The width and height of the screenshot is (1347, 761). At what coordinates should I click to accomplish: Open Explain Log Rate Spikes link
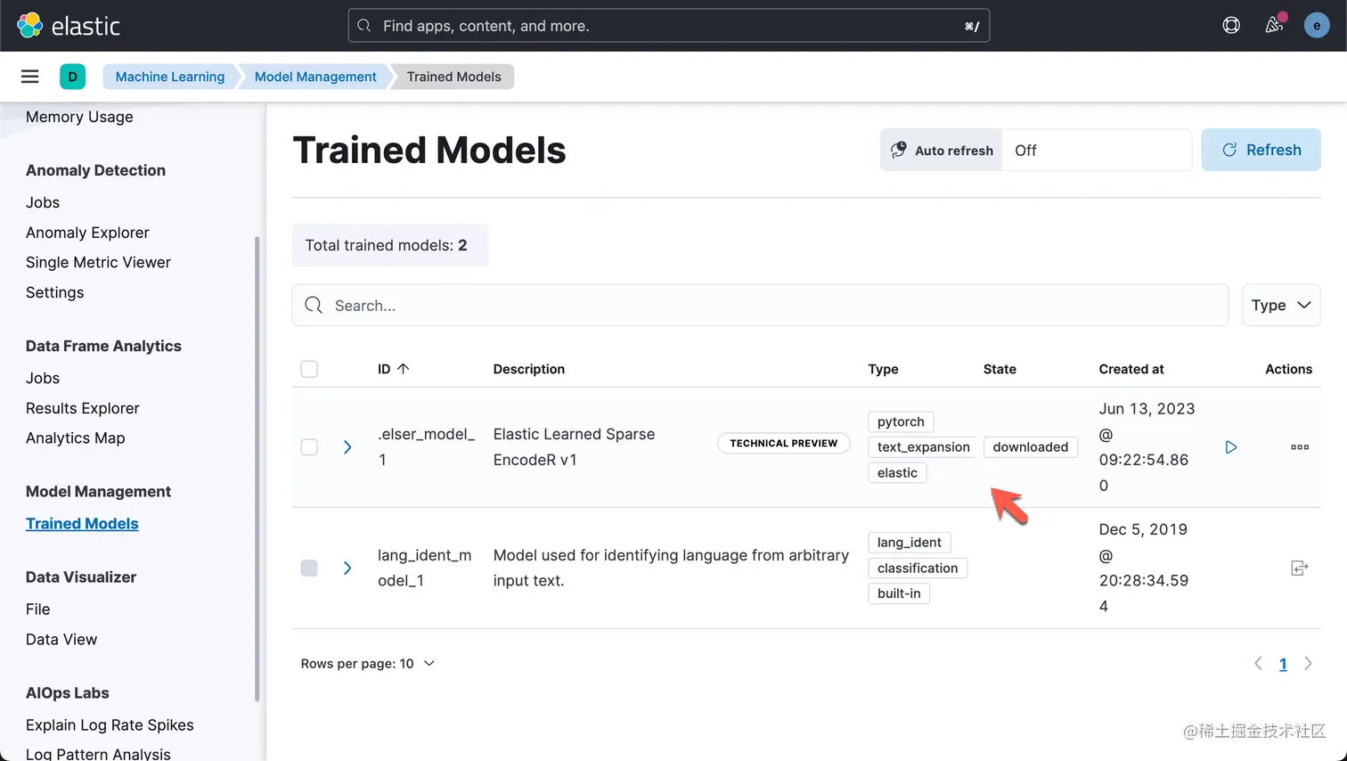(110, 725)
